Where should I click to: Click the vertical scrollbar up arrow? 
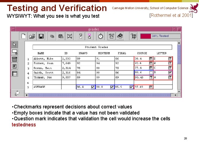click(x=179, y=43)
